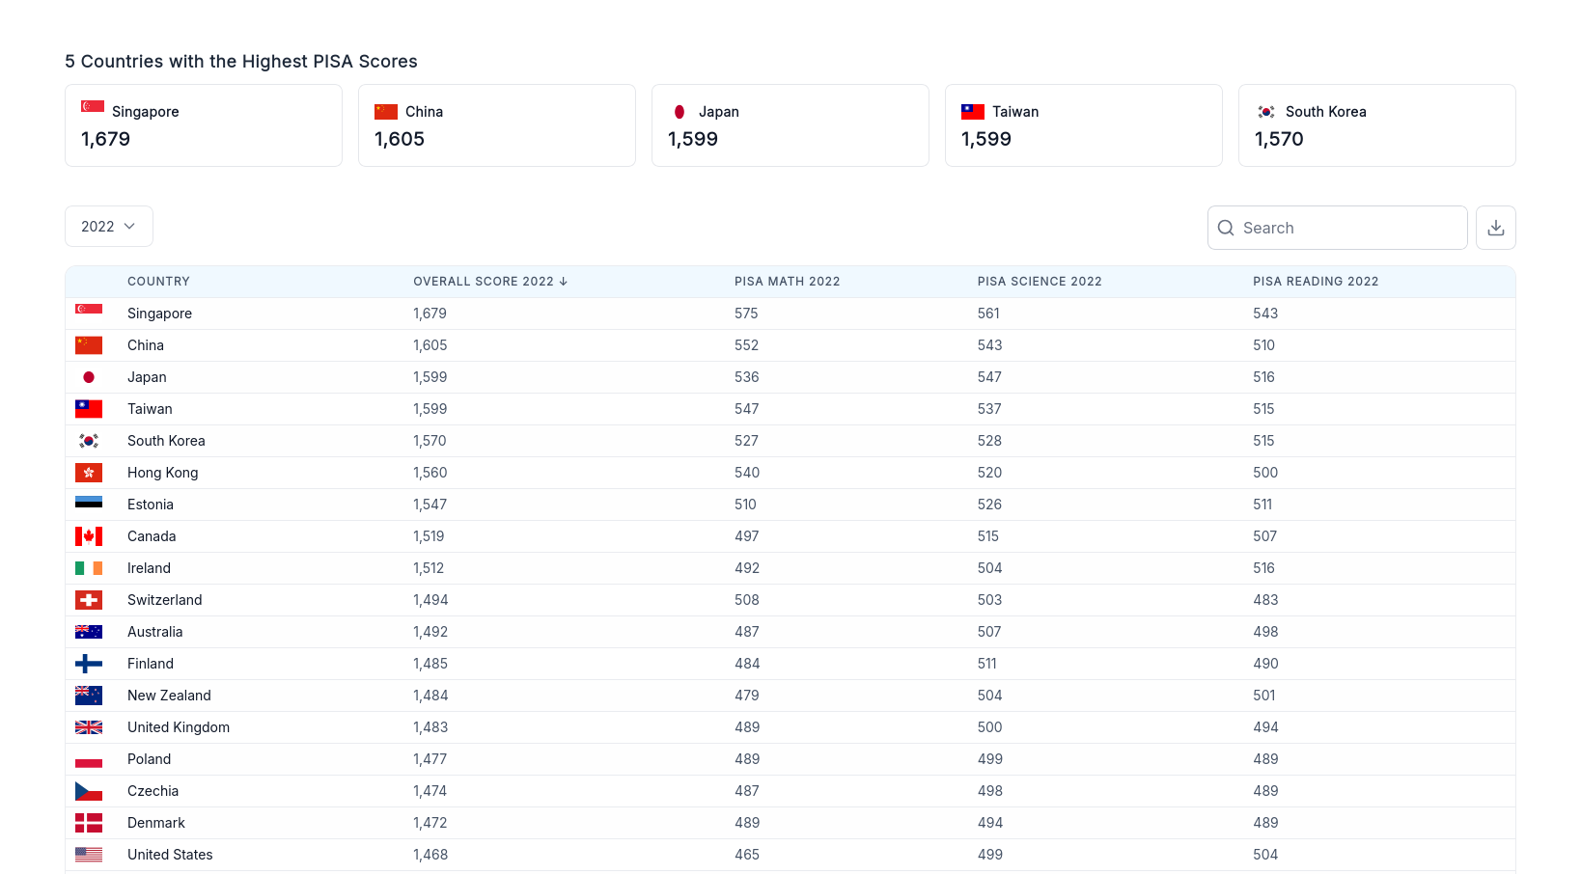Click Ireland's overall score 1,512
The width and height of the screenshot is (1581, 874).
click(429, 568)
